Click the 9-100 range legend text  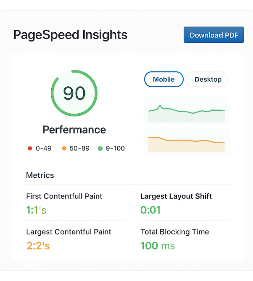click(x=115, y=148)
